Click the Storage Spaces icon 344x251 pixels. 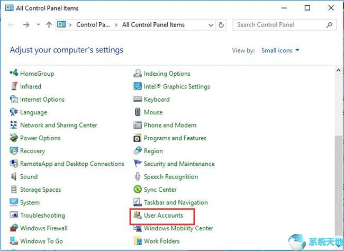14,189
